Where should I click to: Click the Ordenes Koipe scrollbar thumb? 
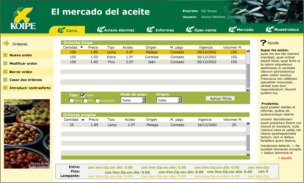248,76
